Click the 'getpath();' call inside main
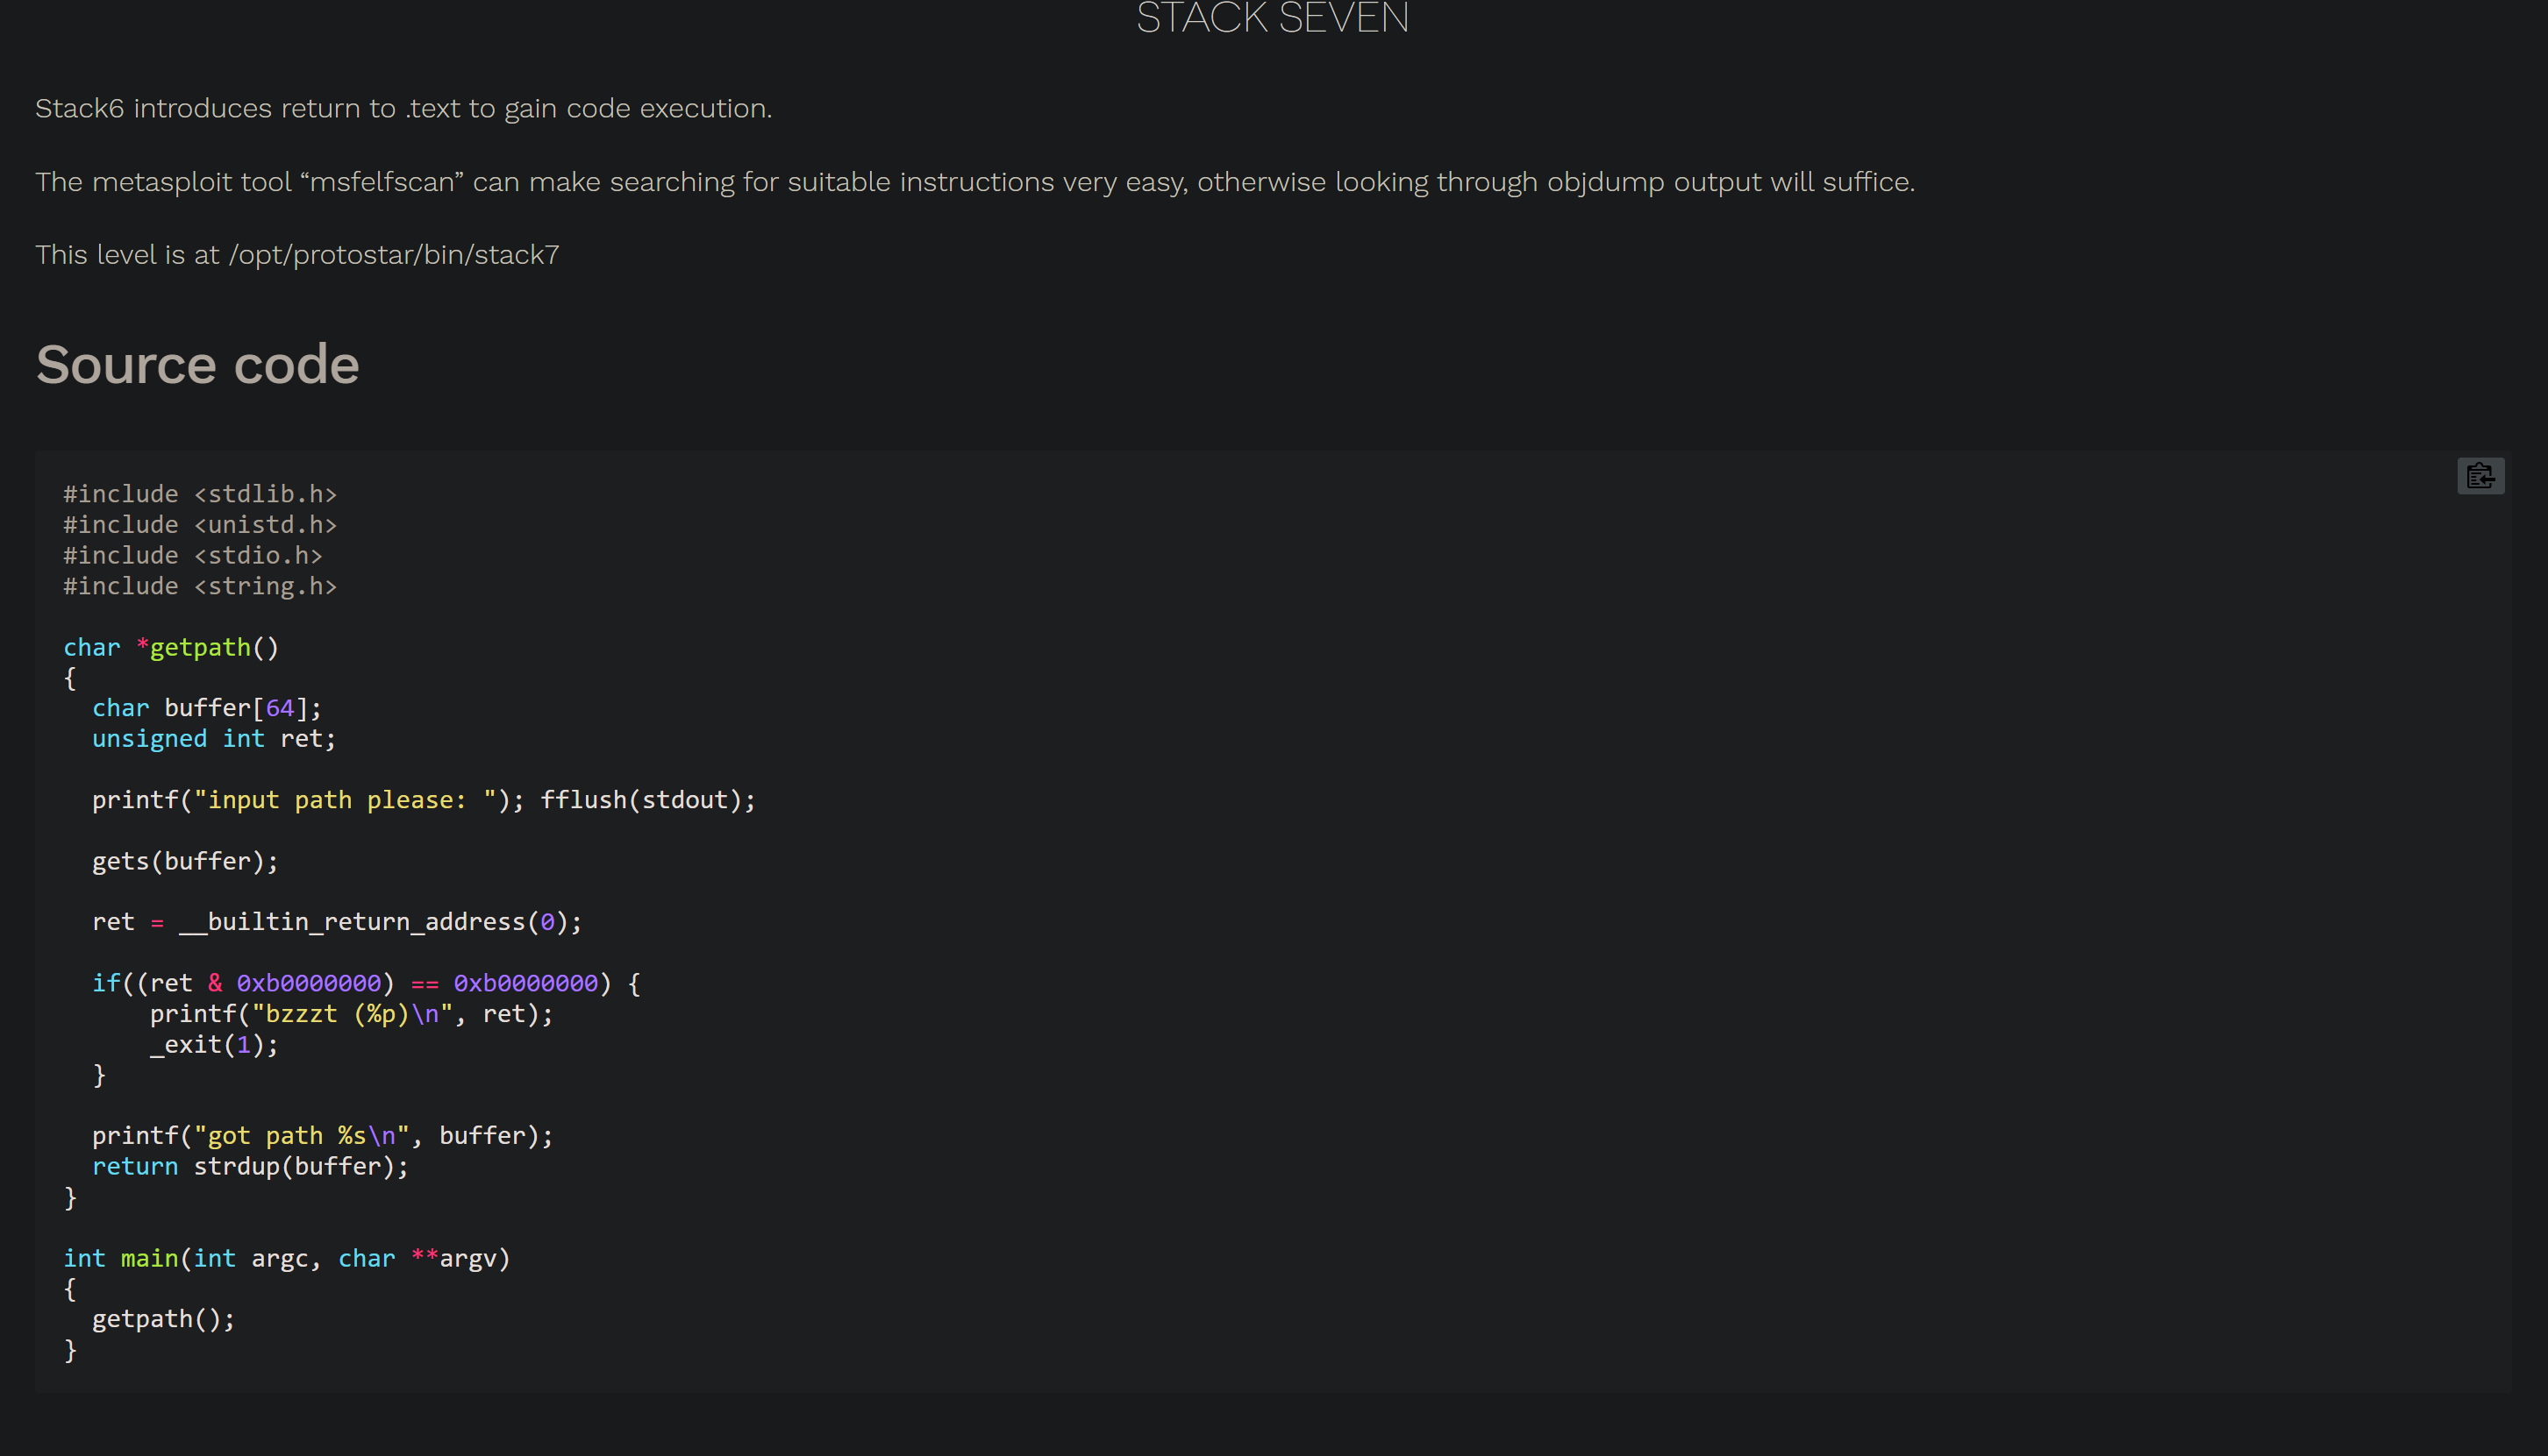2548x1456 pixels. pyautogui.click(x=163, y=1319)
